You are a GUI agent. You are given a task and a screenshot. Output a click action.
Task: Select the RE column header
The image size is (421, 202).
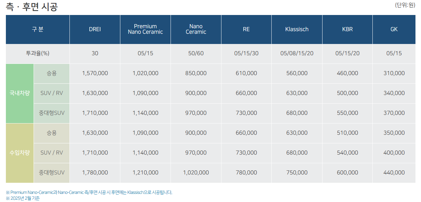(x=246, y=29)
